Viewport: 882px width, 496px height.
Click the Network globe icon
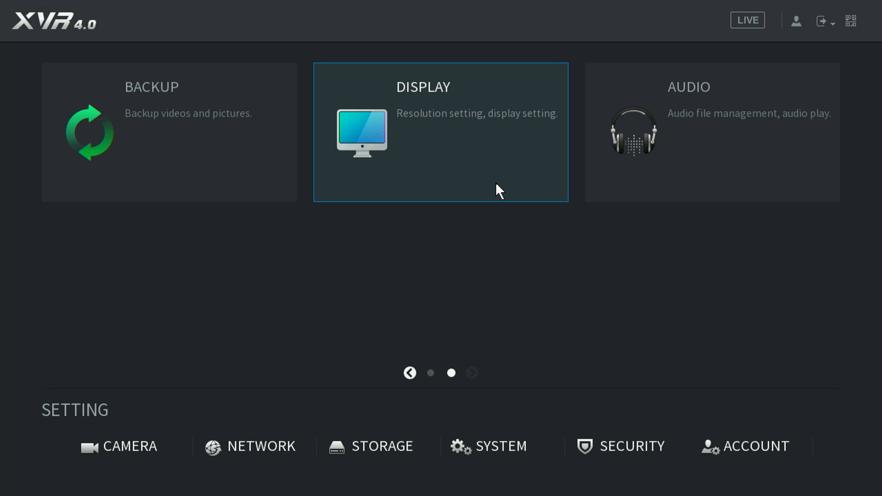click(213, 447)
